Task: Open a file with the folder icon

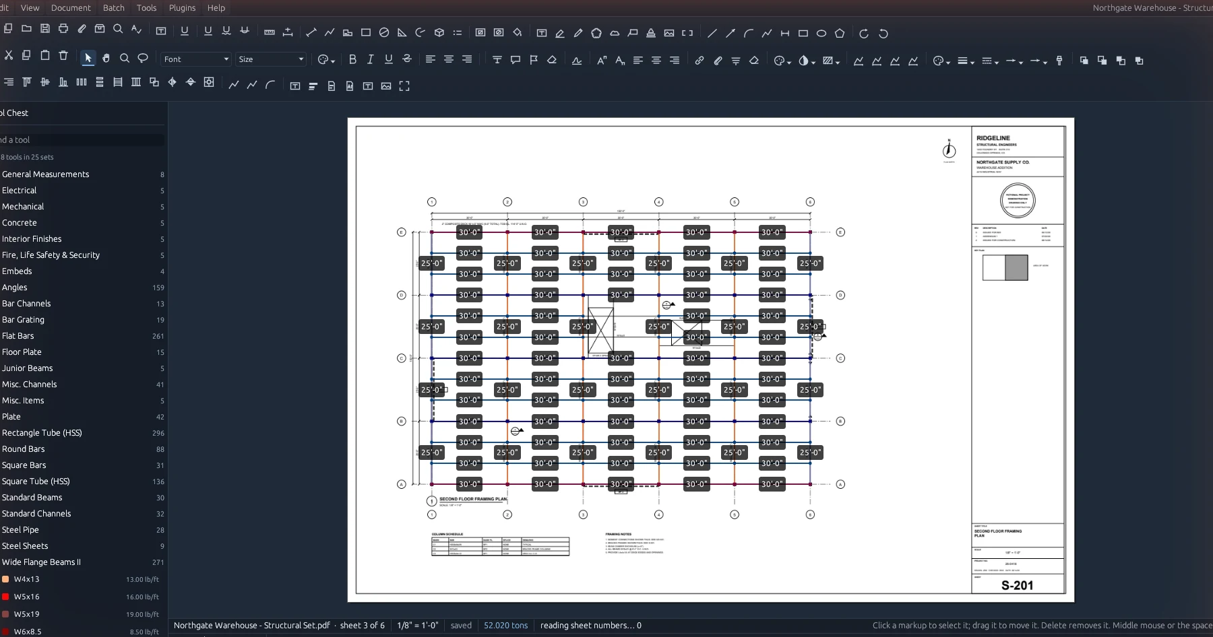Action: click(26, 29)
